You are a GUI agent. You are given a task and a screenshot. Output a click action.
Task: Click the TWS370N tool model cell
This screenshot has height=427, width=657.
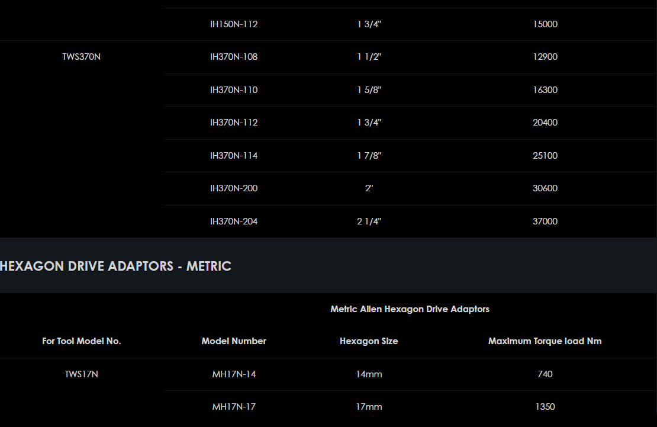(x=82, y=57)
